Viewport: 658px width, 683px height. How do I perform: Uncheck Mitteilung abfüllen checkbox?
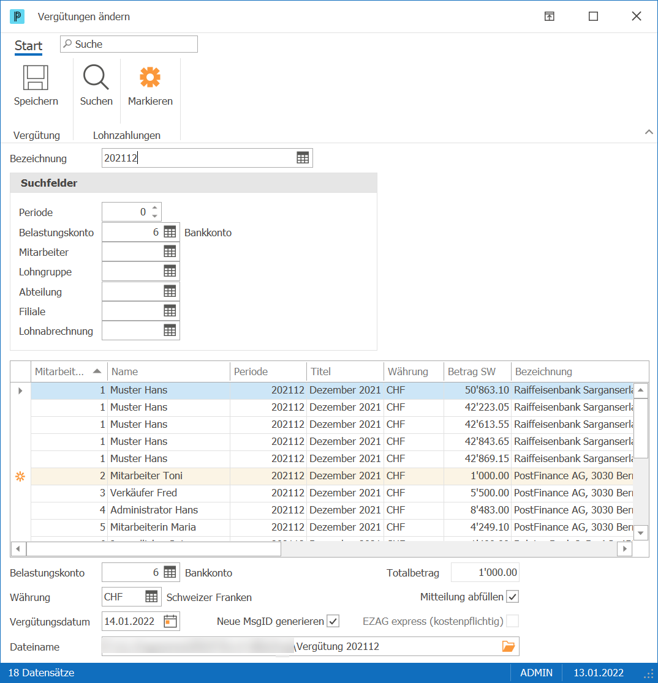point(513,596)
